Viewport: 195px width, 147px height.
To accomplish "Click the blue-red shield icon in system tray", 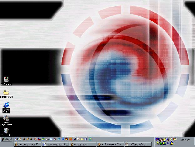I will click(x=157, y=139).
